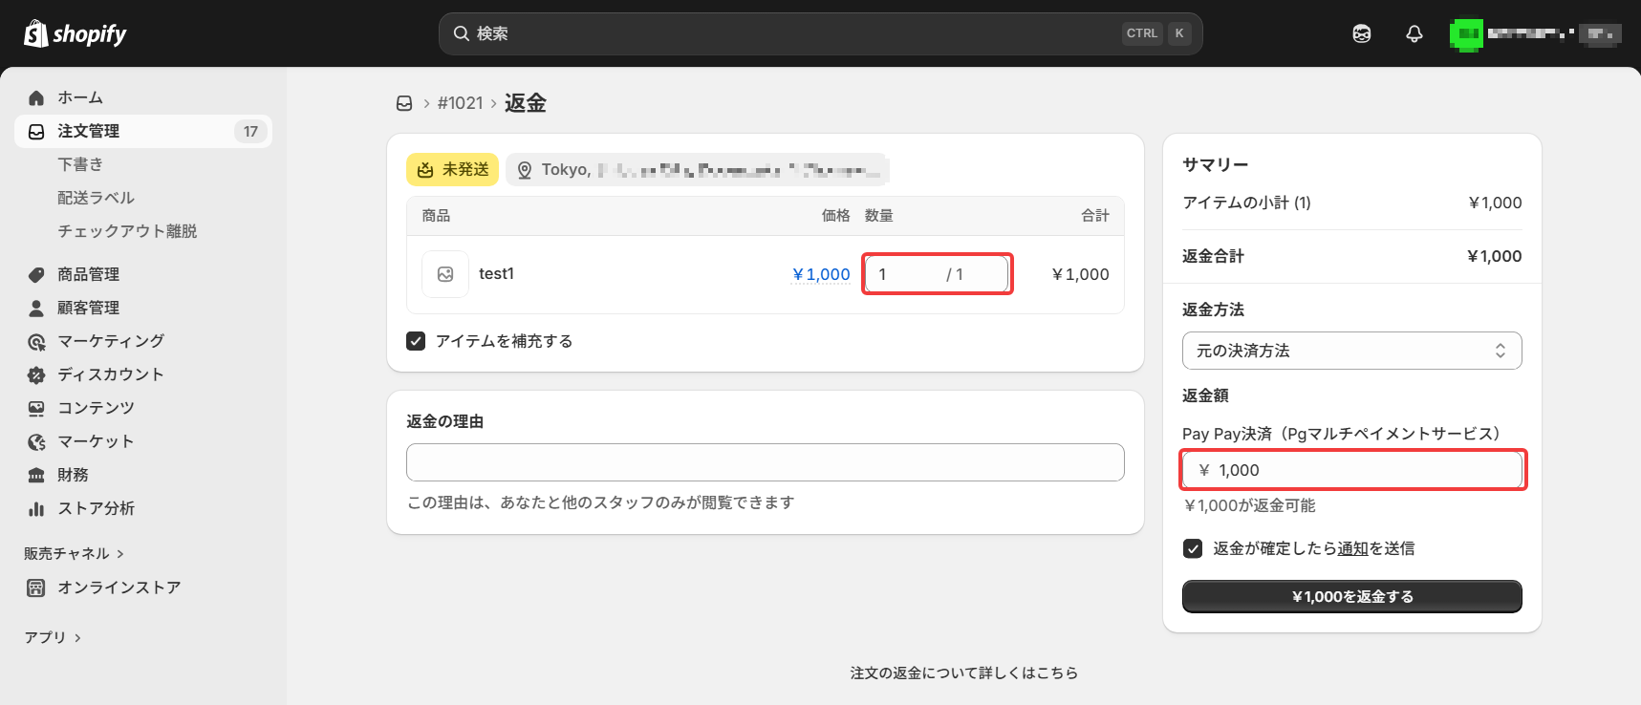Click the 未発送 status badge
Image resolution: width=1641 pixels, height=705 pixels.
pyautogui.click(x=452, y=170)
